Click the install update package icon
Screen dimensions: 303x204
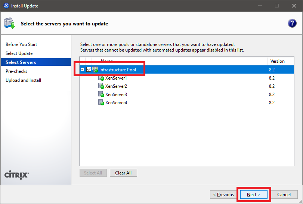(x=9, y=23)
